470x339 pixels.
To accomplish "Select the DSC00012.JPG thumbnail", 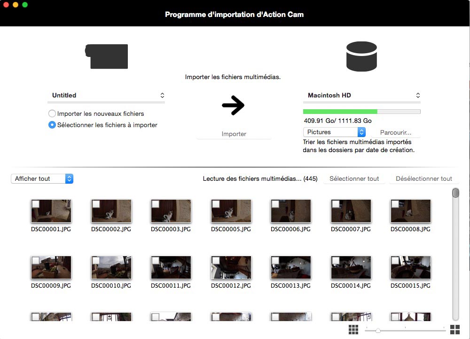I will point(231,267).
